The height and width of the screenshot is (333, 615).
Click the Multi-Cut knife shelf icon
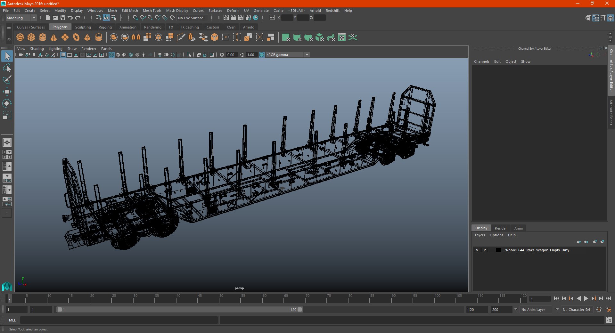coord(181,37)
